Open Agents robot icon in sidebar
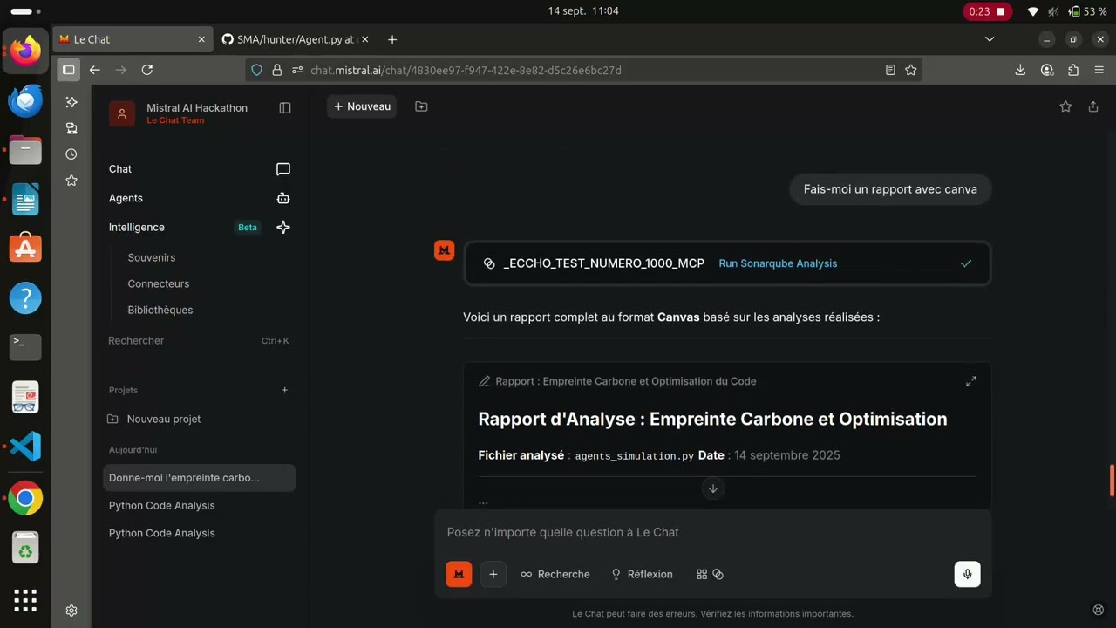The image size is (1116, 628). click(x=283, y=198)
